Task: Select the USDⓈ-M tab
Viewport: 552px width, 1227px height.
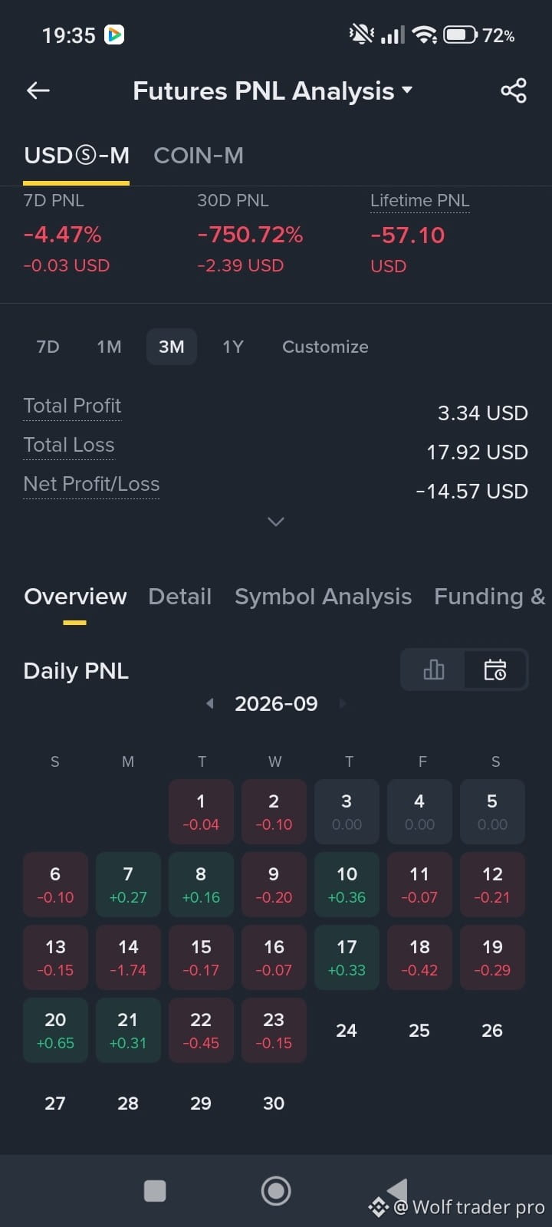Action: pos(77,156)
